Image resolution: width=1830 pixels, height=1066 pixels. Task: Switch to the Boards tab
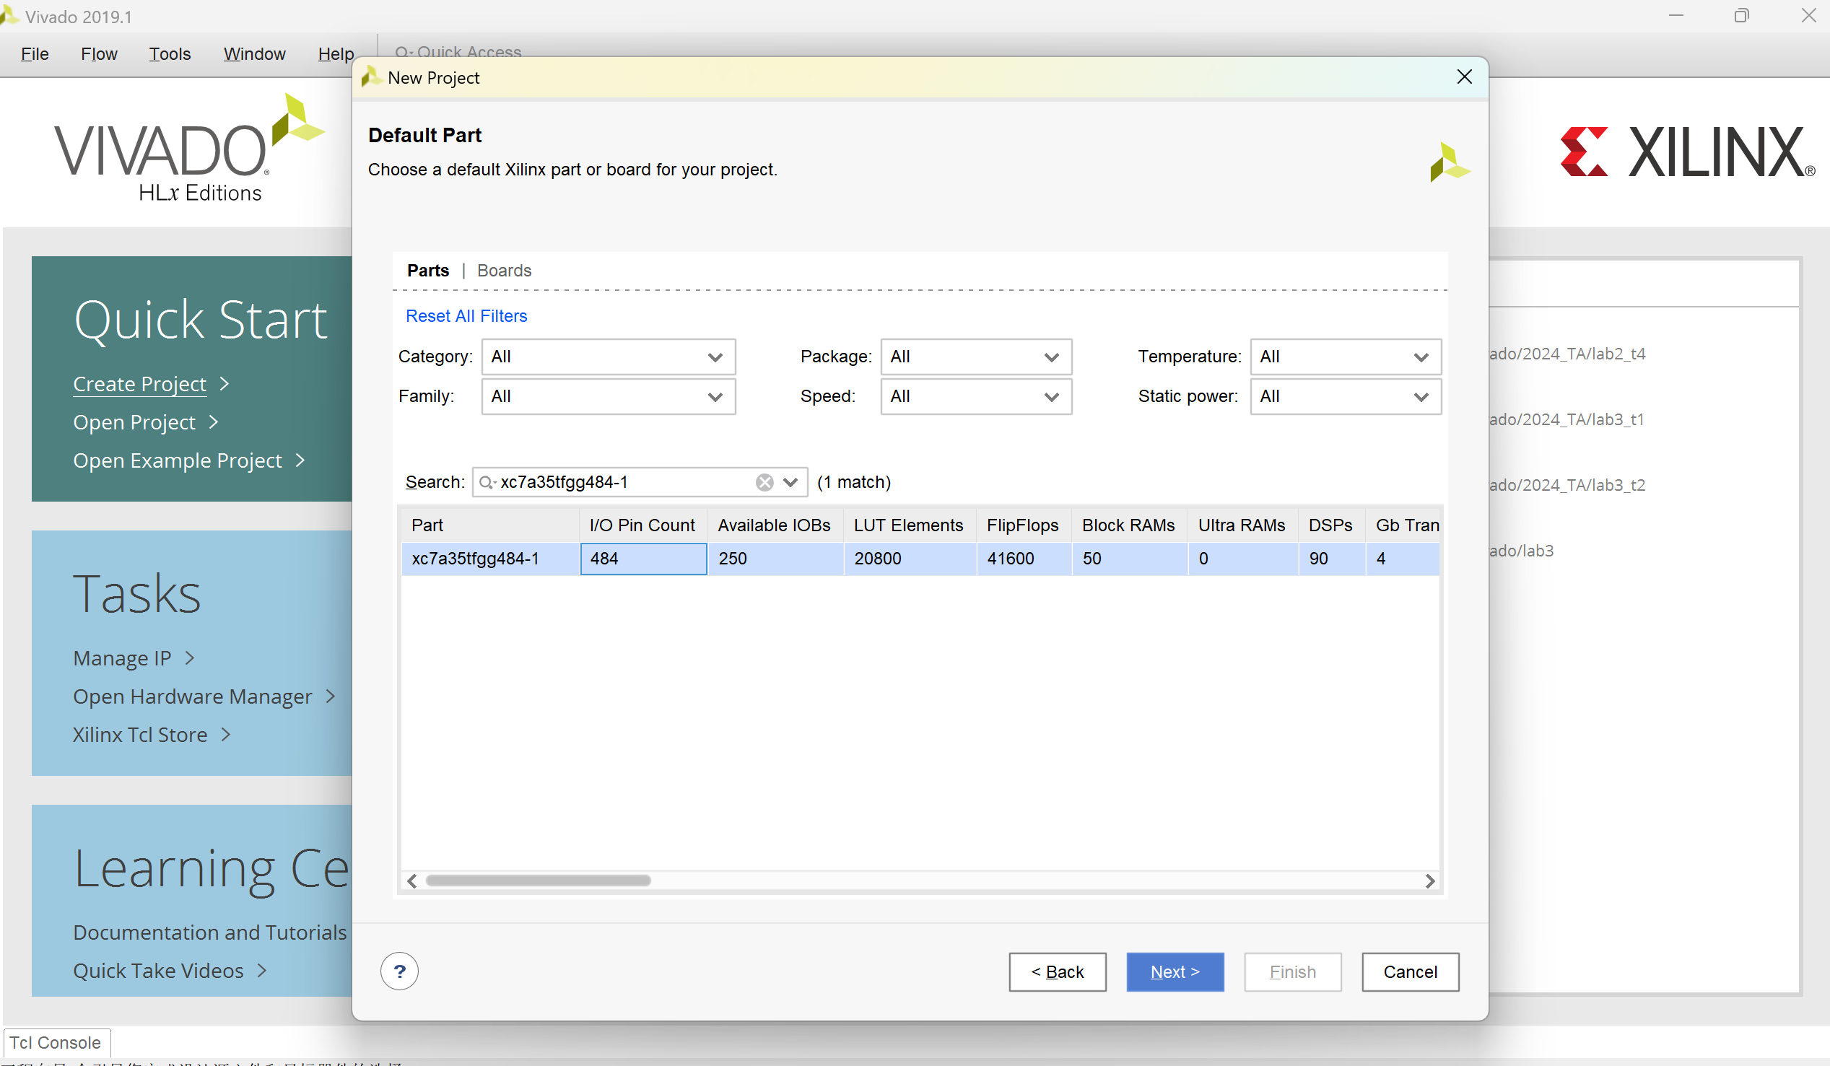coord(504,271)
